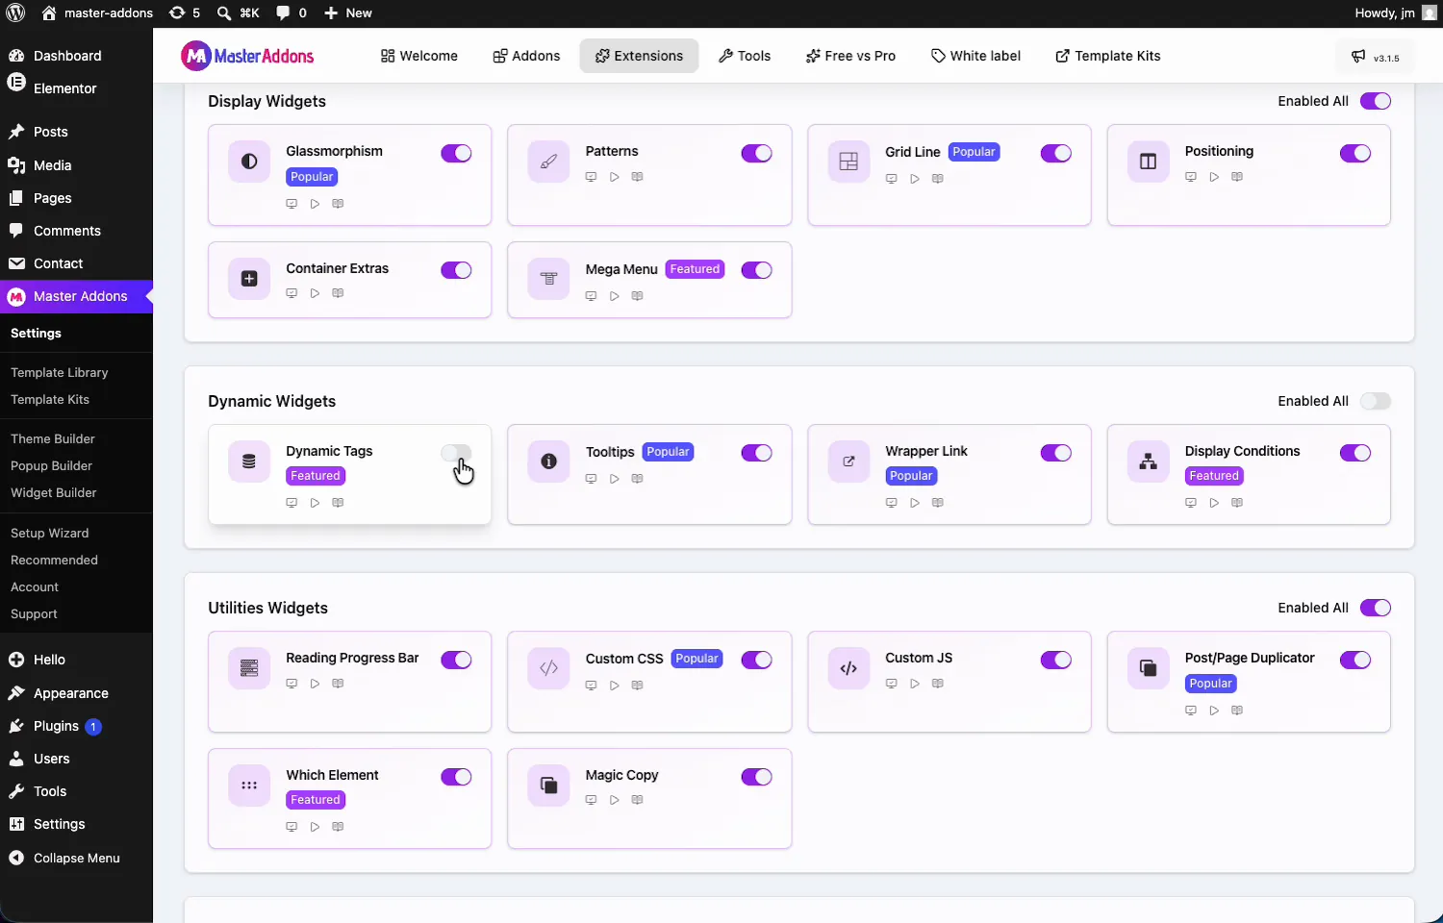Disable the Mega Menu toggle
The image size is (1443, 923).
pos(756,270)
